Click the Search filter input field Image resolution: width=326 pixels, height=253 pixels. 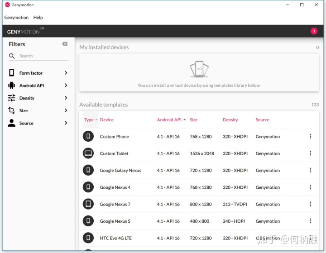click(43, 56)
